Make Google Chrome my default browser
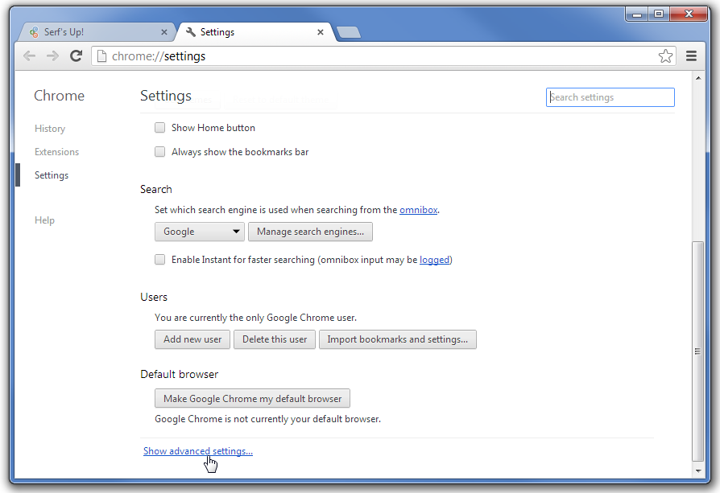The image size is (720, 493). pyautogui.click(x=252, y=399)
